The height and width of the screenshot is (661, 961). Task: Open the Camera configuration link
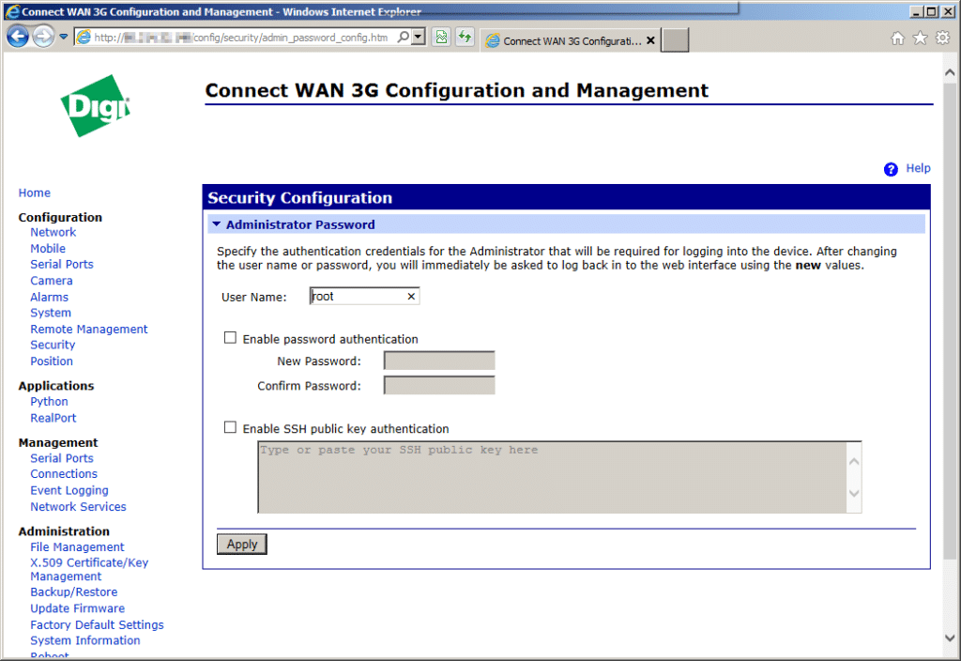[x=52, y=281]
